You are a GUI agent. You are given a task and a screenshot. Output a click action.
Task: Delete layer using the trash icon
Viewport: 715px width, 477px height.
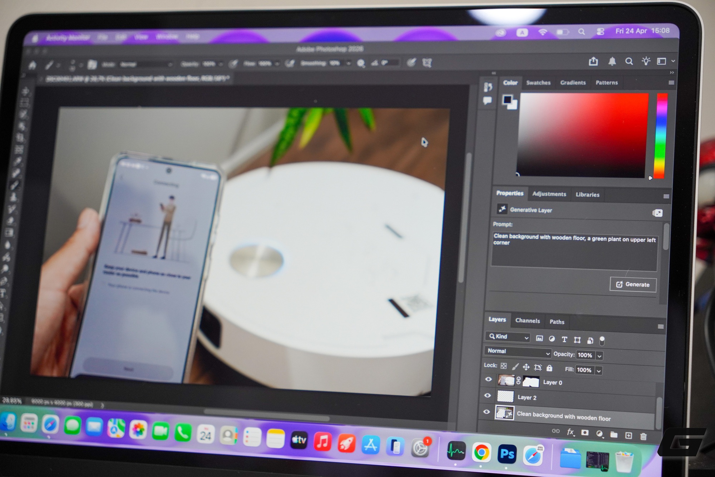coord(643,436)
